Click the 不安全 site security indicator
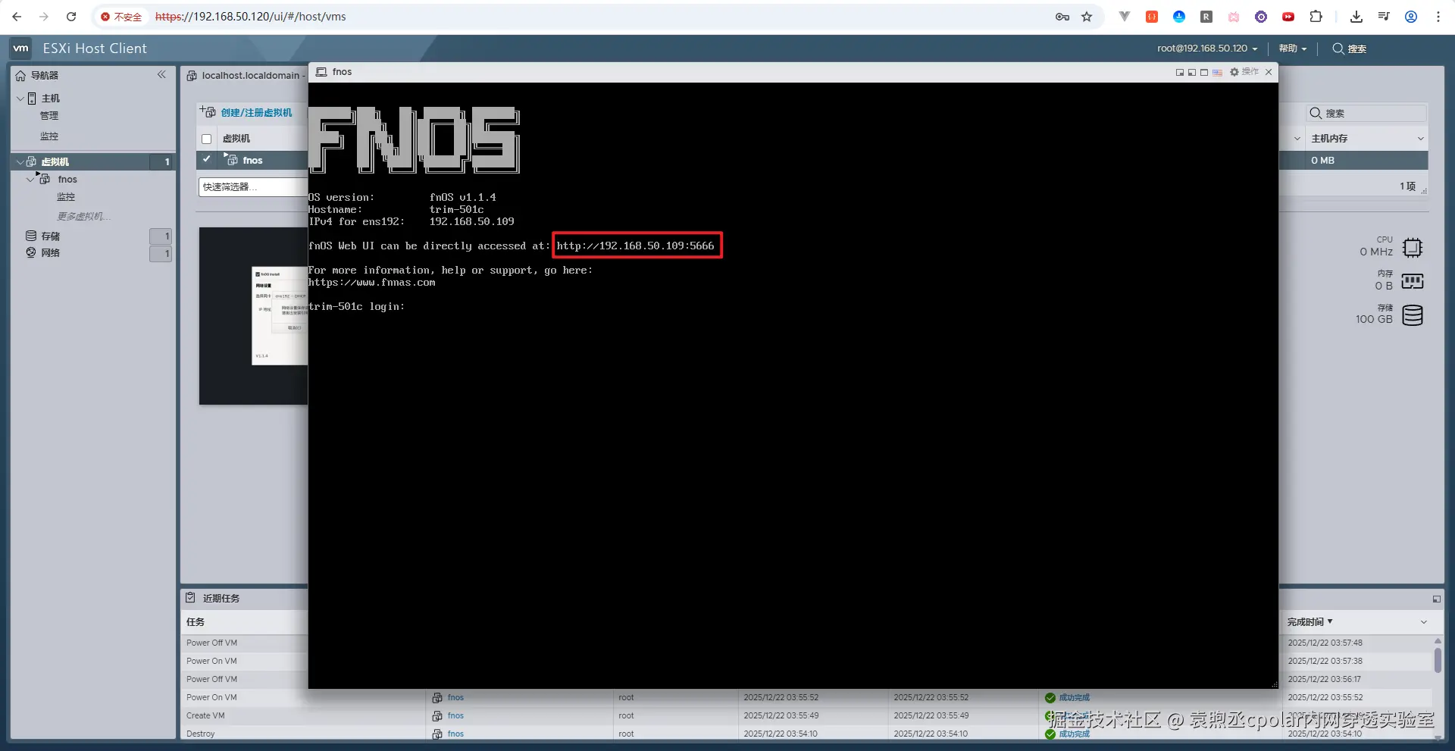This screenshot has height=751, width=1455. (121, 17)
